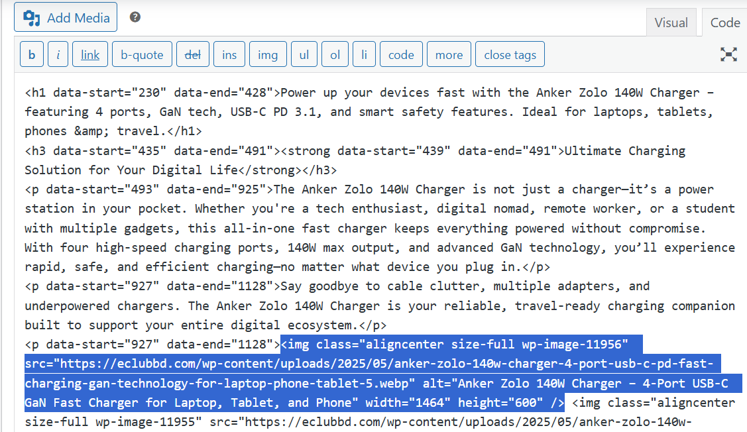
Task: Insert a blockquote with b-quote
Action: 142,54
